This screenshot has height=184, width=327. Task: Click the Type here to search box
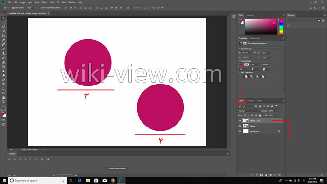point(37,180)
